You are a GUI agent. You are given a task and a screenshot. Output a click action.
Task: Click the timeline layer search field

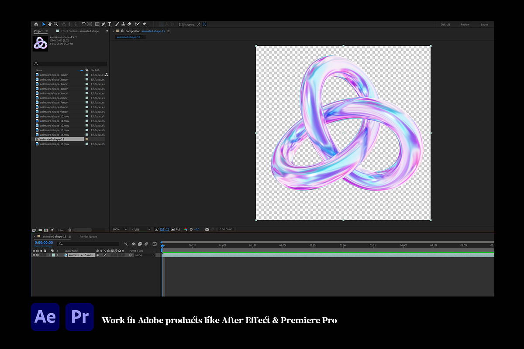pyautogui.click(x=88, y=244)
